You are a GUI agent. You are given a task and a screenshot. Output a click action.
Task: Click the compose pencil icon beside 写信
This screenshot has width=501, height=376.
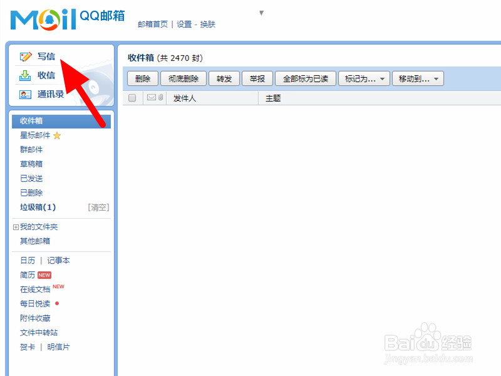coord(26,56)
